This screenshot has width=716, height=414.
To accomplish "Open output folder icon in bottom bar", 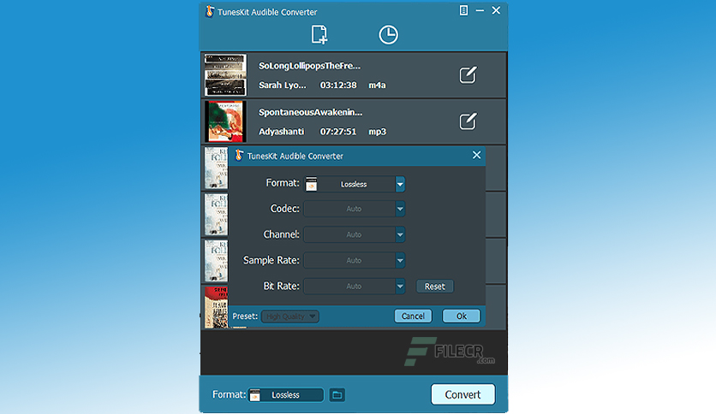I will tap(337, 395).
